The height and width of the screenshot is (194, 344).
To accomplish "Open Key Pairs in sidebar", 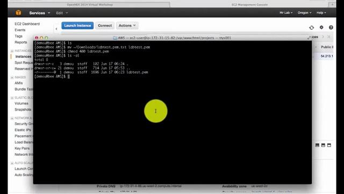I will (x=22, y=149).
